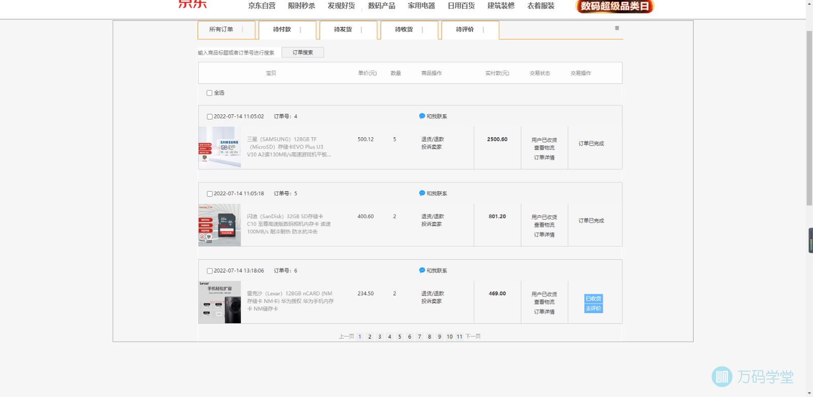Image resolution: width=813 pixels, height=397 pixels.
Task: Go to page 5 in pagination
Action: coord(400,337)
